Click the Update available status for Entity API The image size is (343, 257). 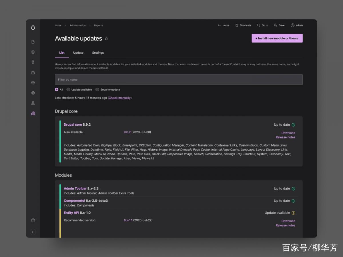[277, 213]
